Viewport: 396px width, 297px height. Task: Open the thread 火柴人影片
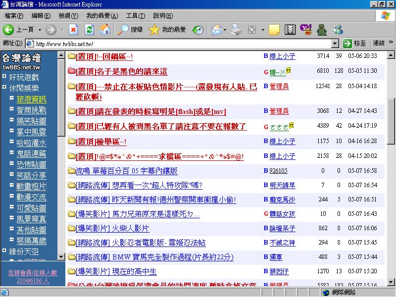(x=128, y=229)
